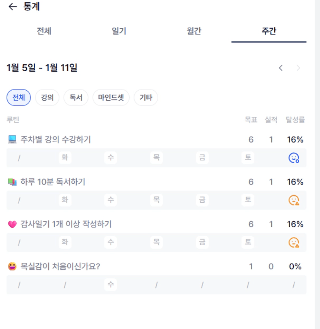The width and height of the screenshot is (320, 329).
Task: Filter routines by 강의 chip
Action: 47,98
